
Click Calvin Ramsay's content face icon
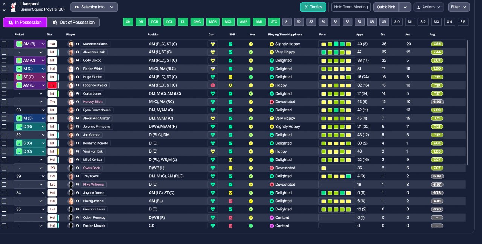click(x=272, y=218)
